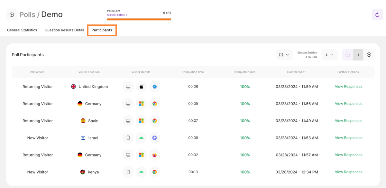Open the Question Results Detail tab
Viewport: 386px width, 188px height.
click(x=64, y=30)
